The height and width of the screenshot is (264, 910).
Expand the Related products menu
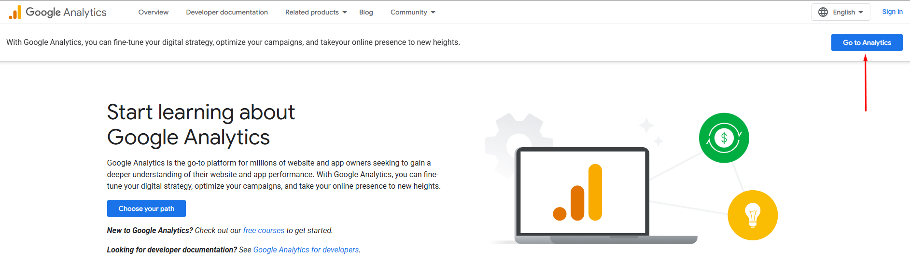316,12
